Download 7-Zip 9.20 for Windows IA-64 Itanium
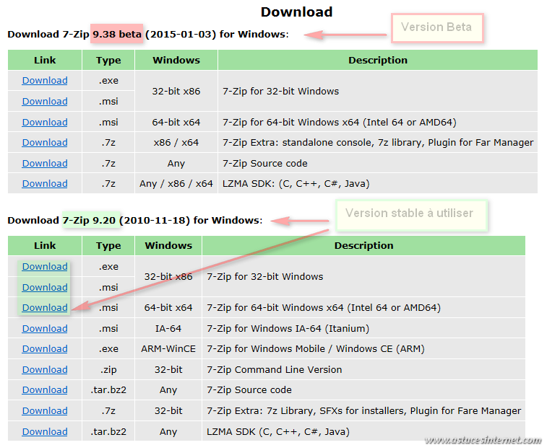The width and height of the screenshot is (547, 445). click(x=45, y=328)
